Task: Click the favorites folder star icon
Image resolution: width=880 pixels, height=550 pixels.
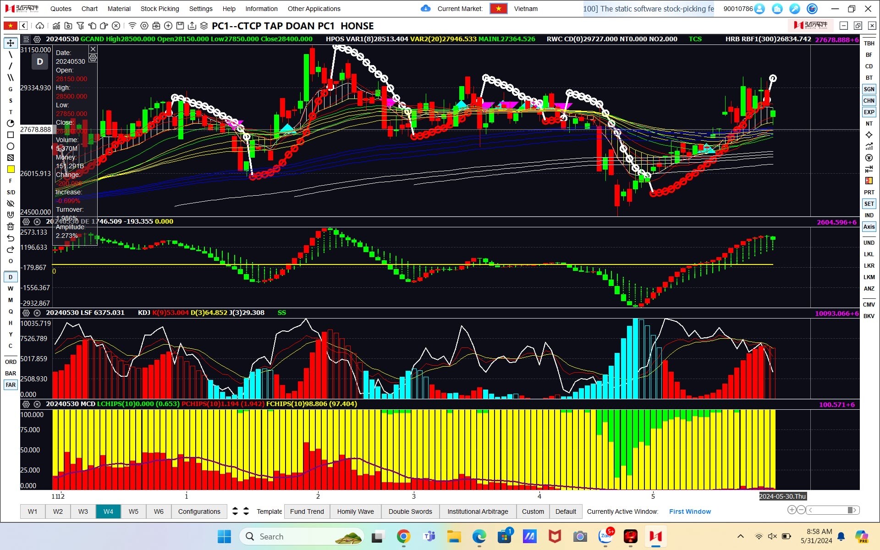Action: point(68,26)
